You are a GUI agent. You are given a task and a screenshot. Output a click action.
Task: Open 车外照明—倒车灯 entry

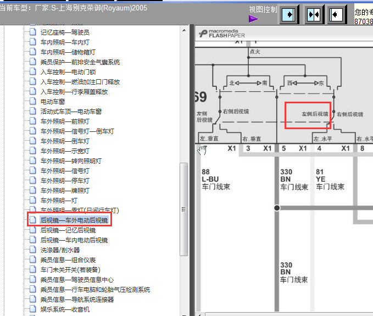[65, 141]
